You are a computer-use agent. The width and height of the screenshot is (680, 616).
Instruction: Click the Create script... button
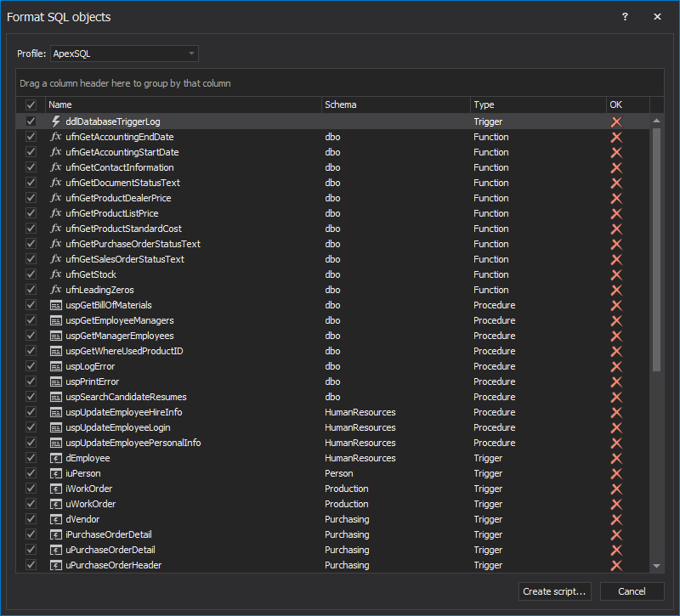555,591
